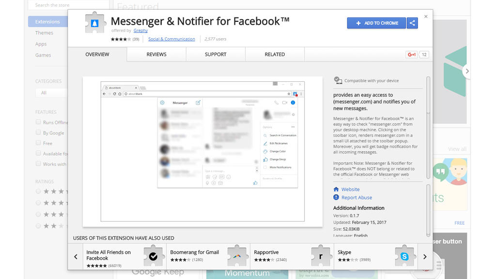
Task: Click the Search the store field
Action: pyautogui.click(x=68, y=5)
